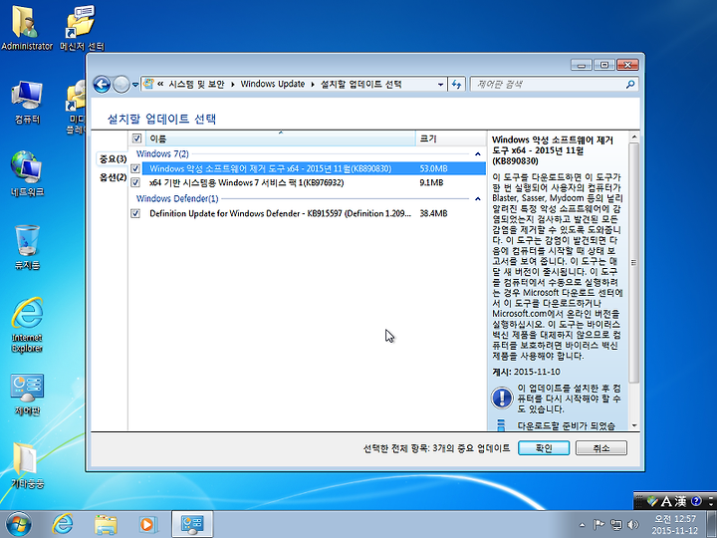Click the 53.0MB size value

433,168
